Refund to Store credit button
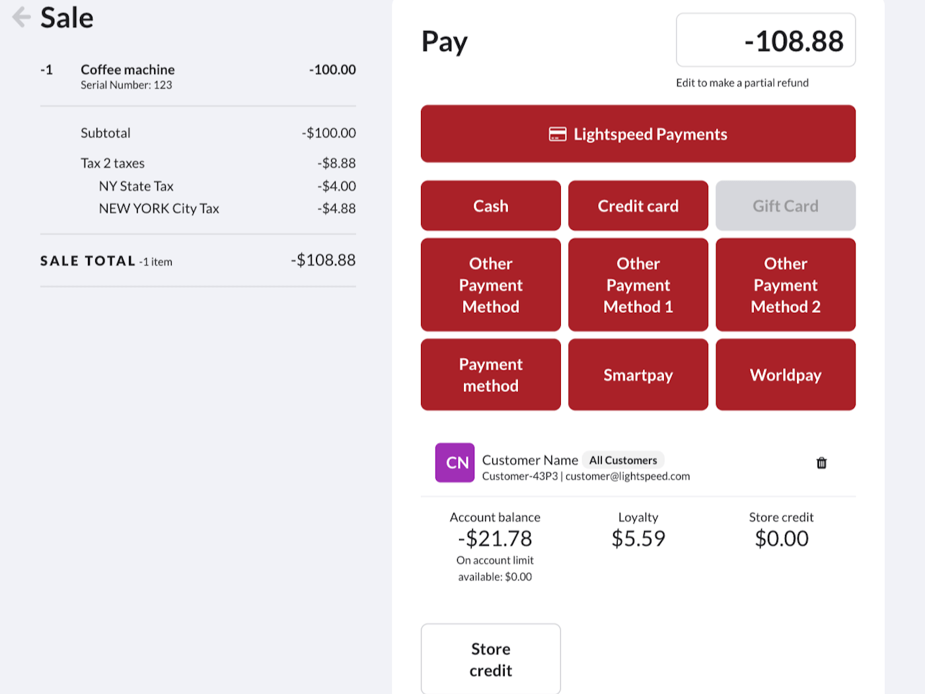Image resolution: width=925 pixels, height=694 pixels. pos(490,659)
